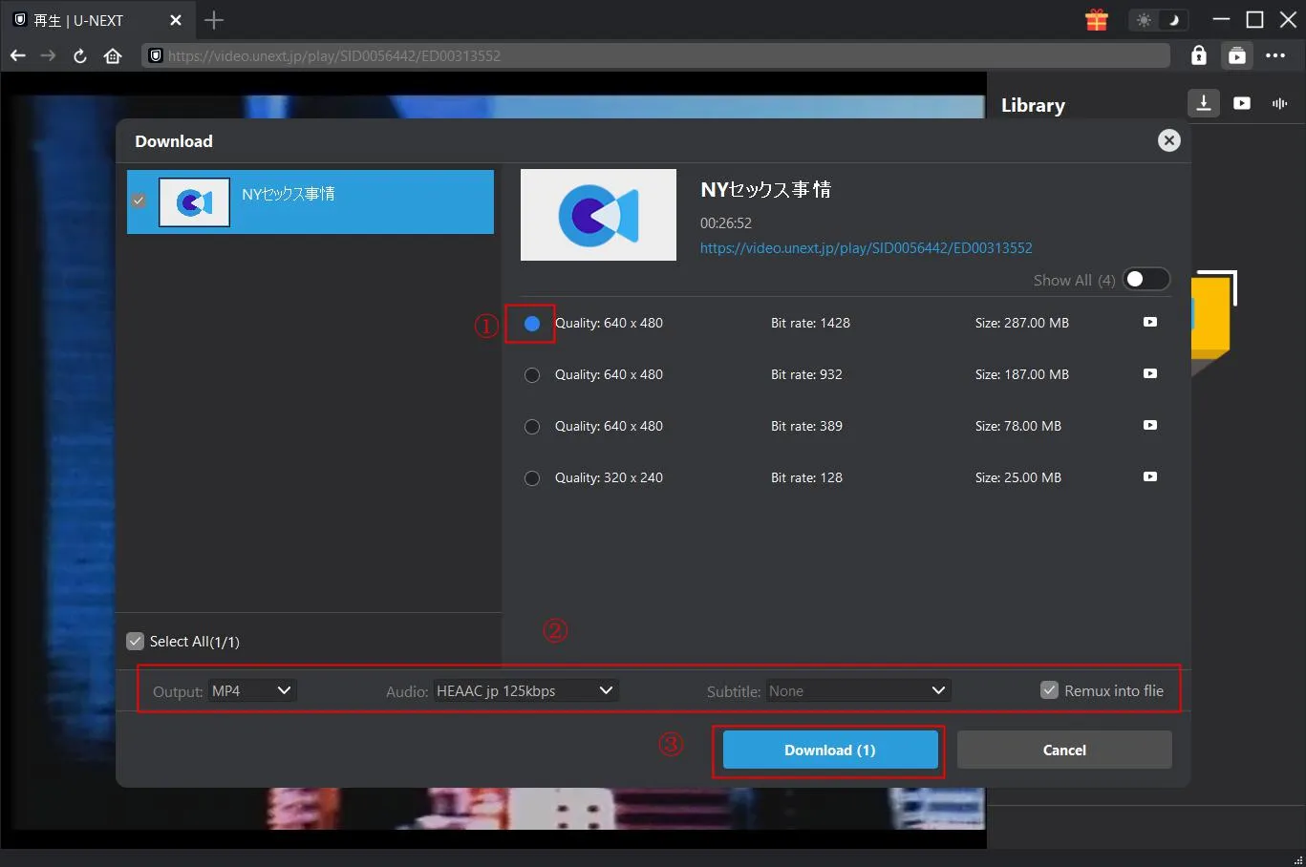Open Library downloads tab icon
Image resolution: width=1306 pixels, height=867 pixels.
coord(1204,103)
